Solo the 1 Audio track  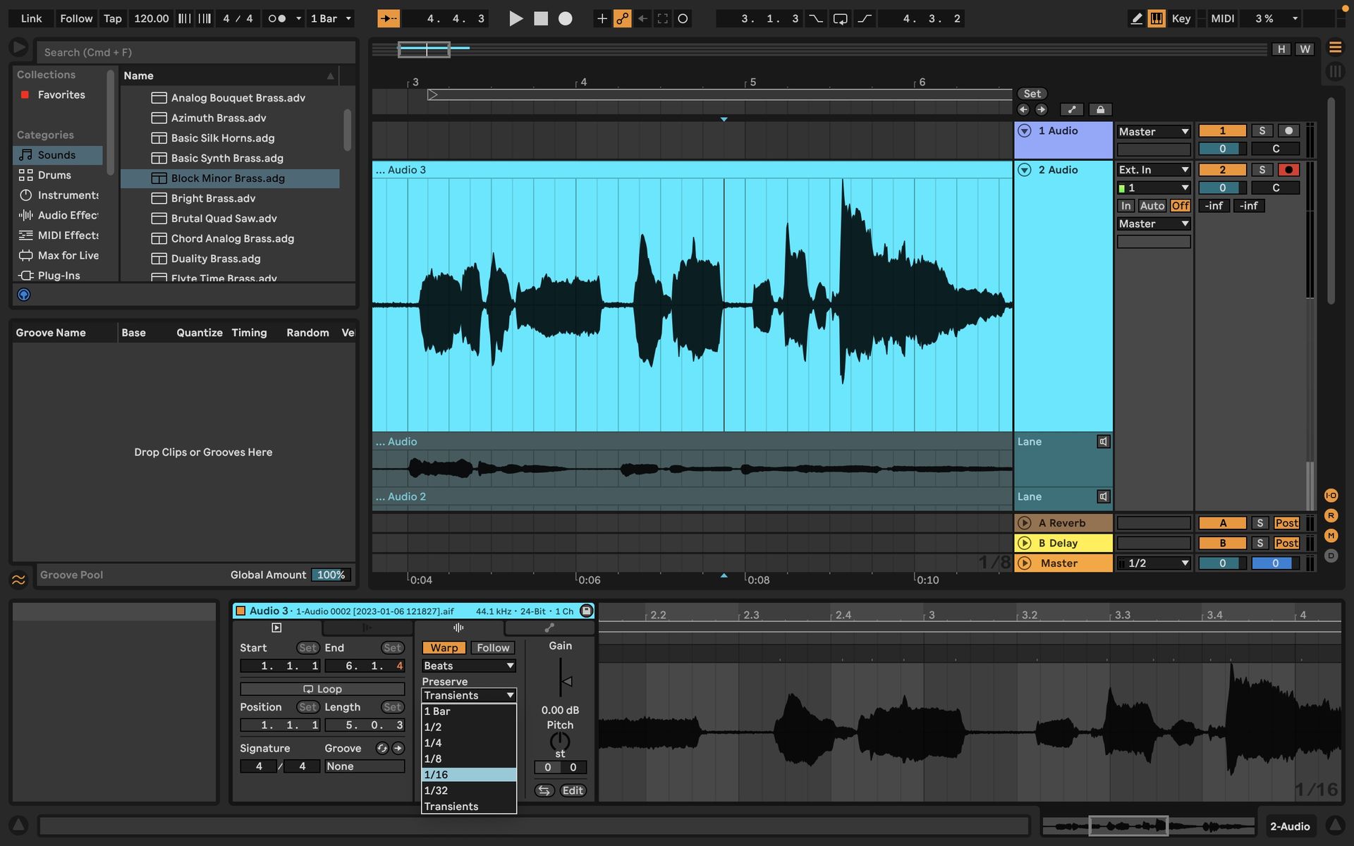click(1262, 130)
